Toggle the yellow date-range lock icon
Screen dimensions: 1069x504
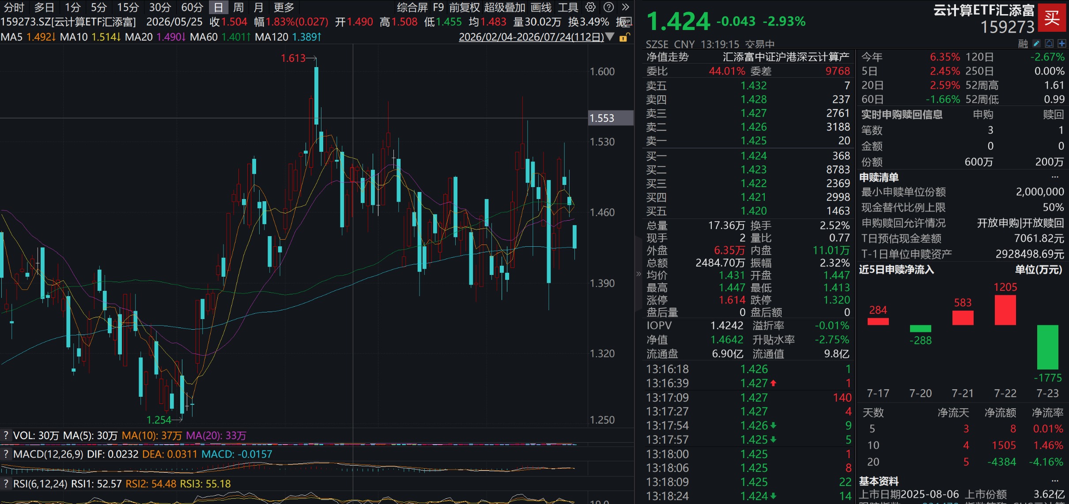tap(624, 37)
